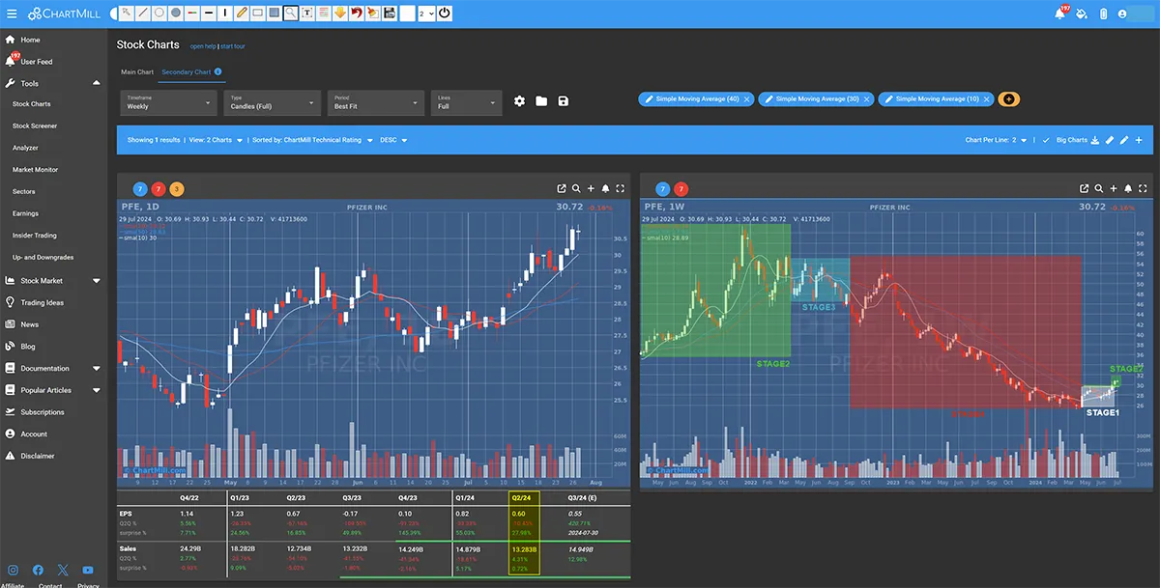Select the diagonal trend line tool
The width and height of the screenshot is (1160, 588).
click(x=143, y=13)
